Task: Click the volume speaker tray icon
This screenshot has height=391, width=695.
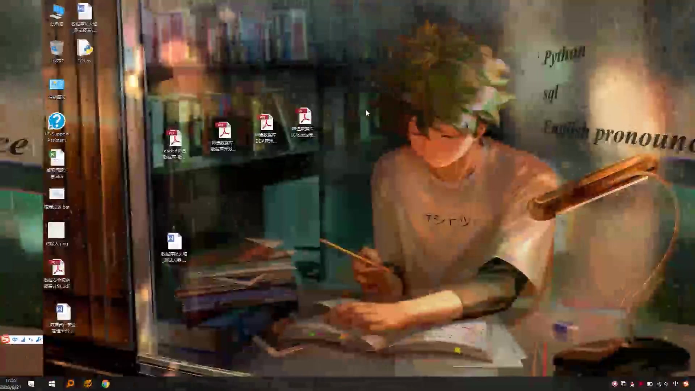Action: tap(666, 384)
